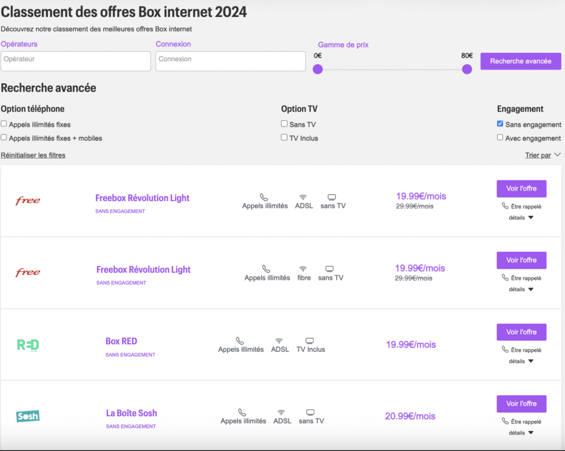Click Voir l'offre for La Boîte Sosh
The image size is (565, 451).
coord(521,404)
